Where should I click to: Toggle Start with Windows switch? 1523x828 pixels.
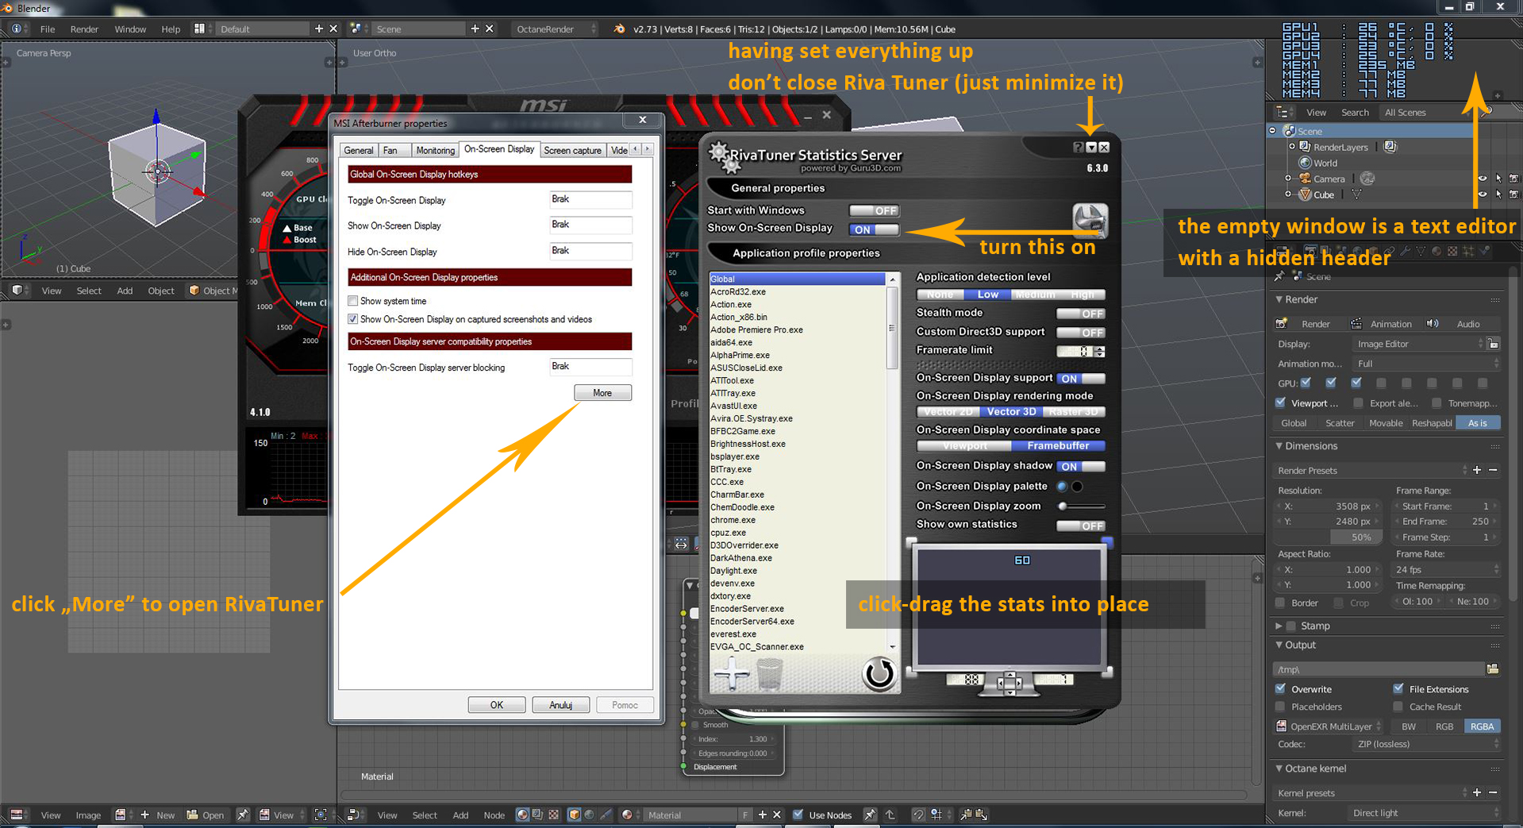point(874,210)
